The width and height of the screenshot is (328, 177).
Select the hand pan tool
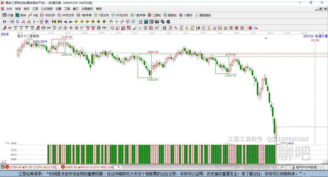coord(111,22)
